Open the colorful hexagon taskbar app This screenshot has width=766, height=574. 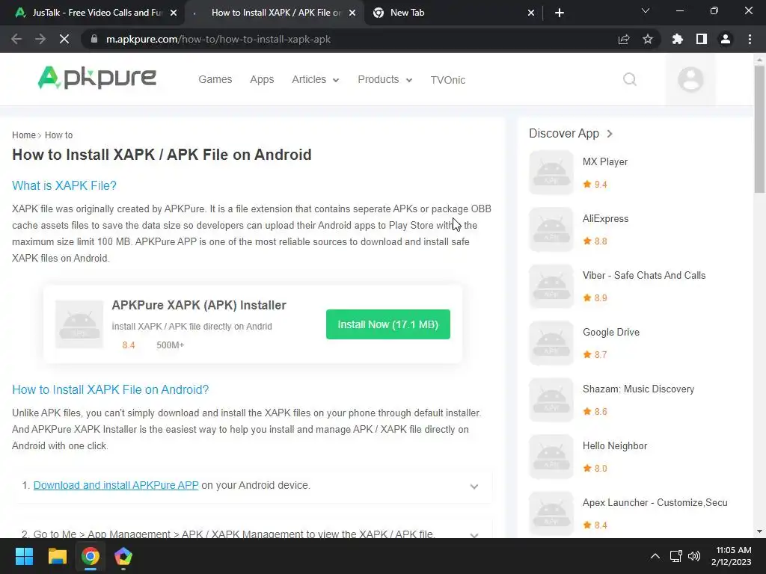pyautogui.click(x=123, y=556)
